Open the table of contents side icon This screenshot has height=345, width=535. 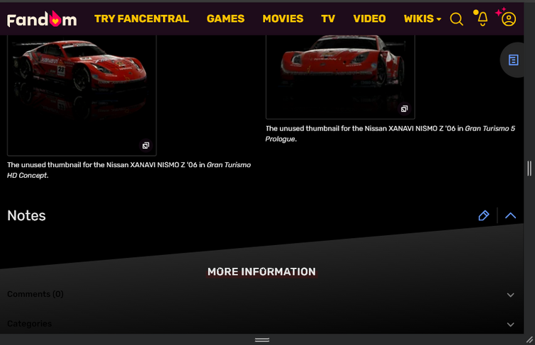click(x=513, y=60)
